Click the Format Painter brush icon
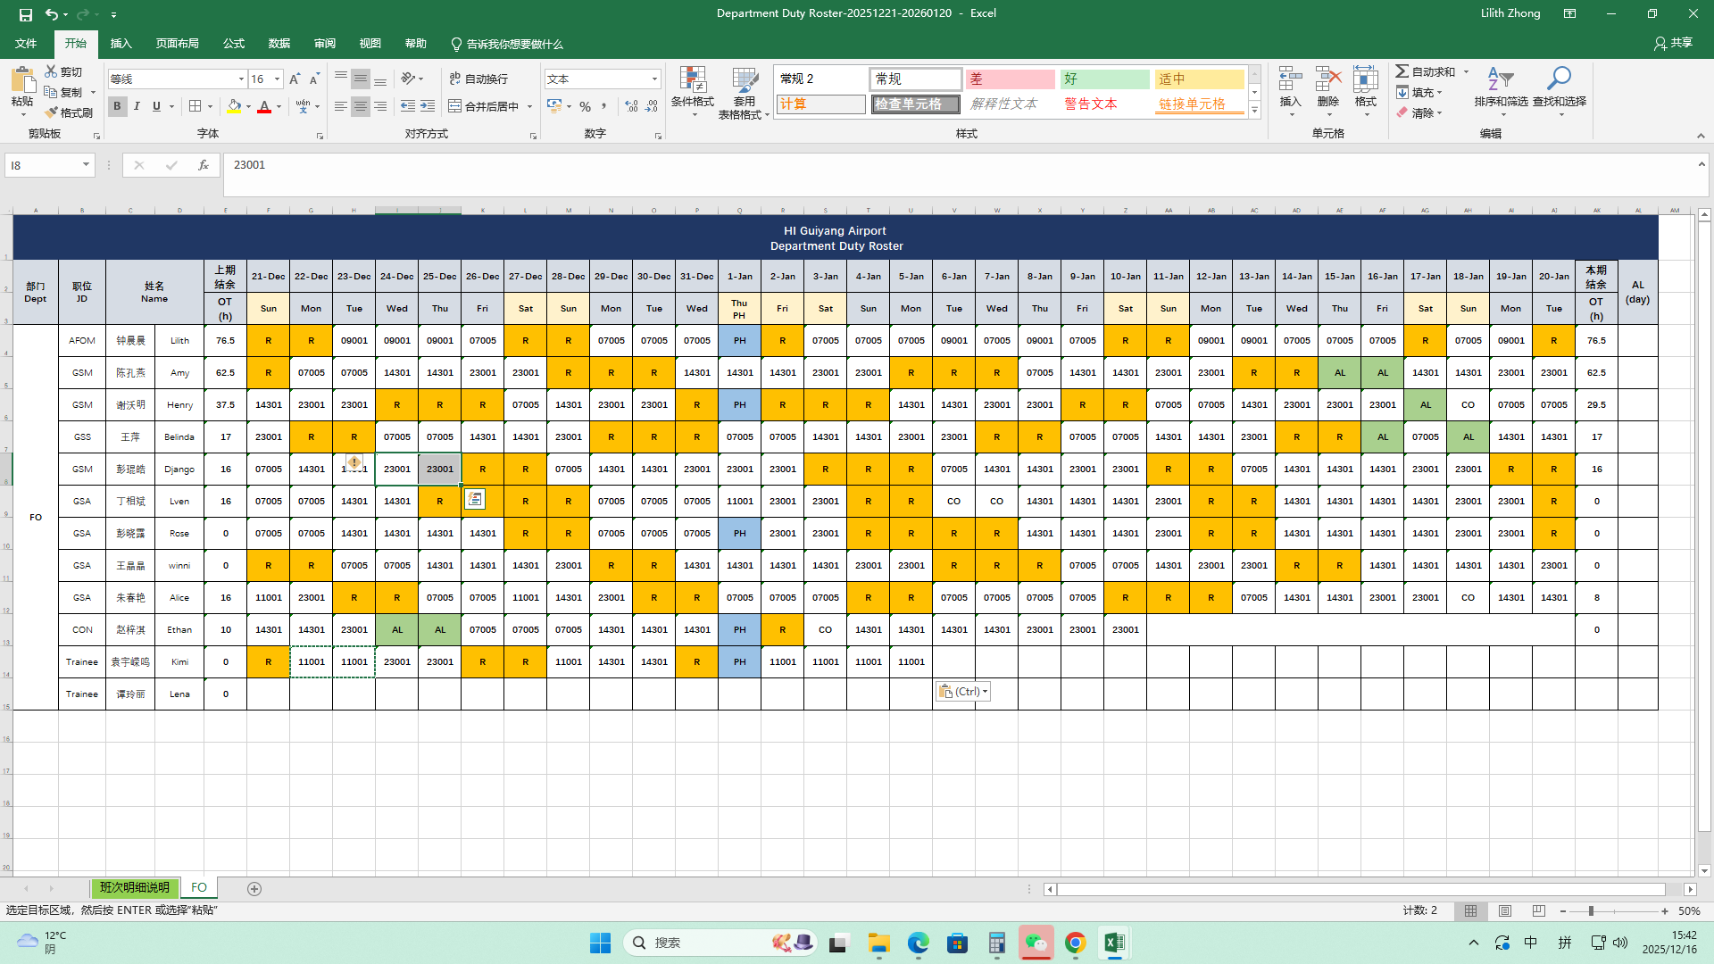Screen dimensions: 1714x964 point(53,112)
